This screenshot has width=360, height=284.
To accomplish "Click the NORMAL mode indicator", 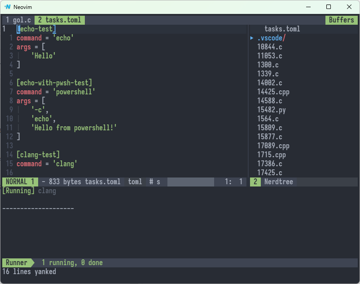I will [20, 182].
